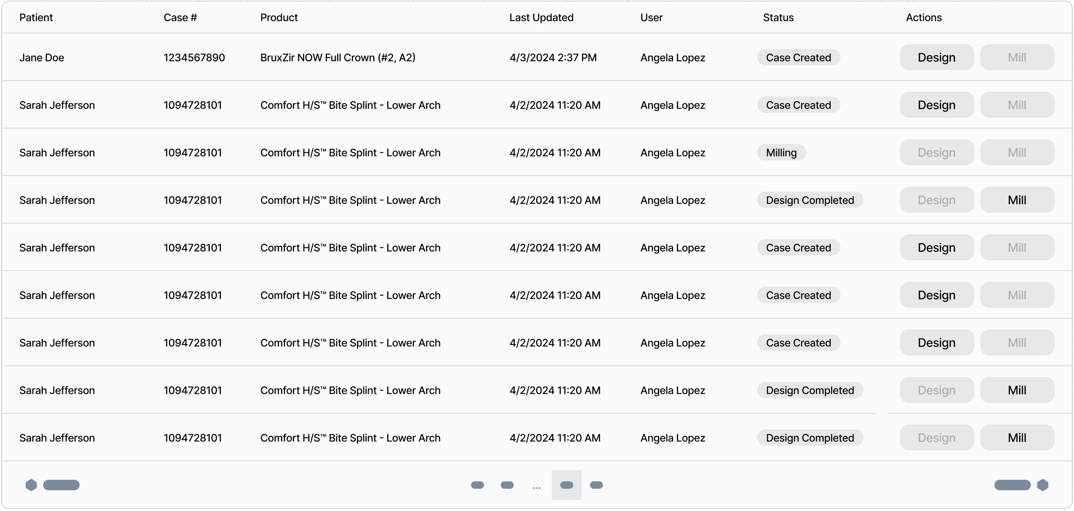Click the Status column header
Image resolution: width=1074 pixels, height=511 pixels.
pos(778,18)
